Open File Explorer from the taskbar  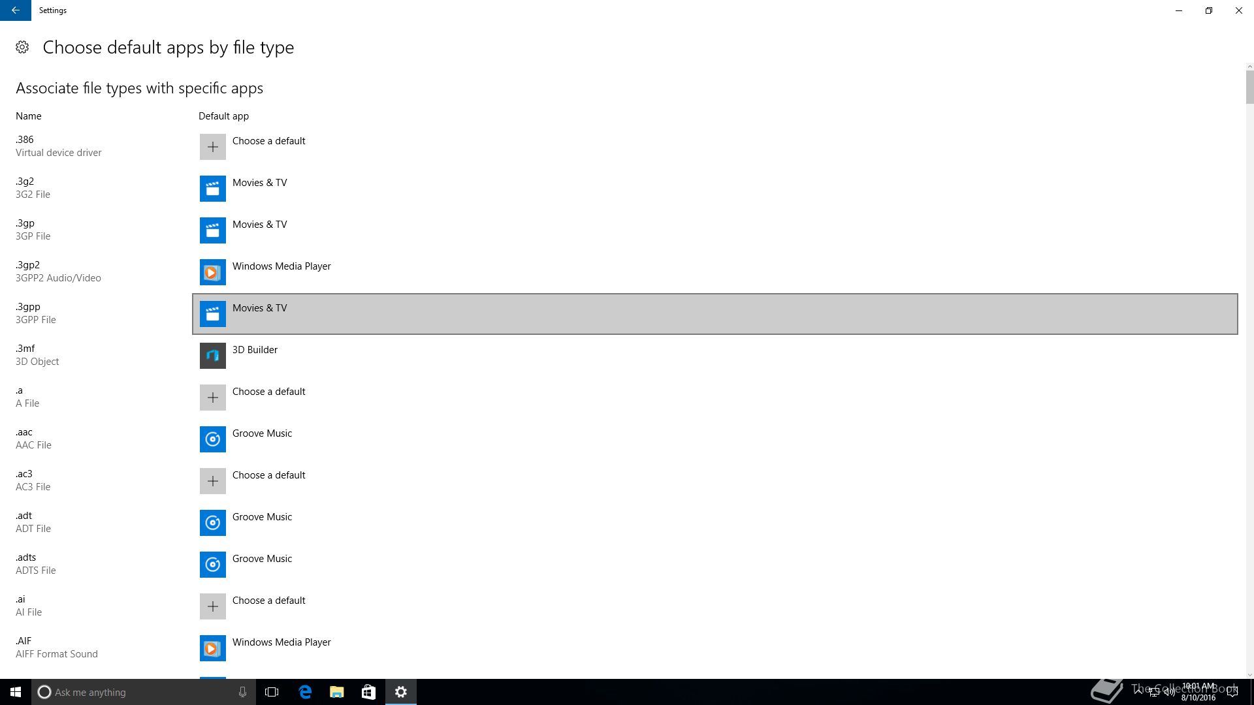pos(336,692)
